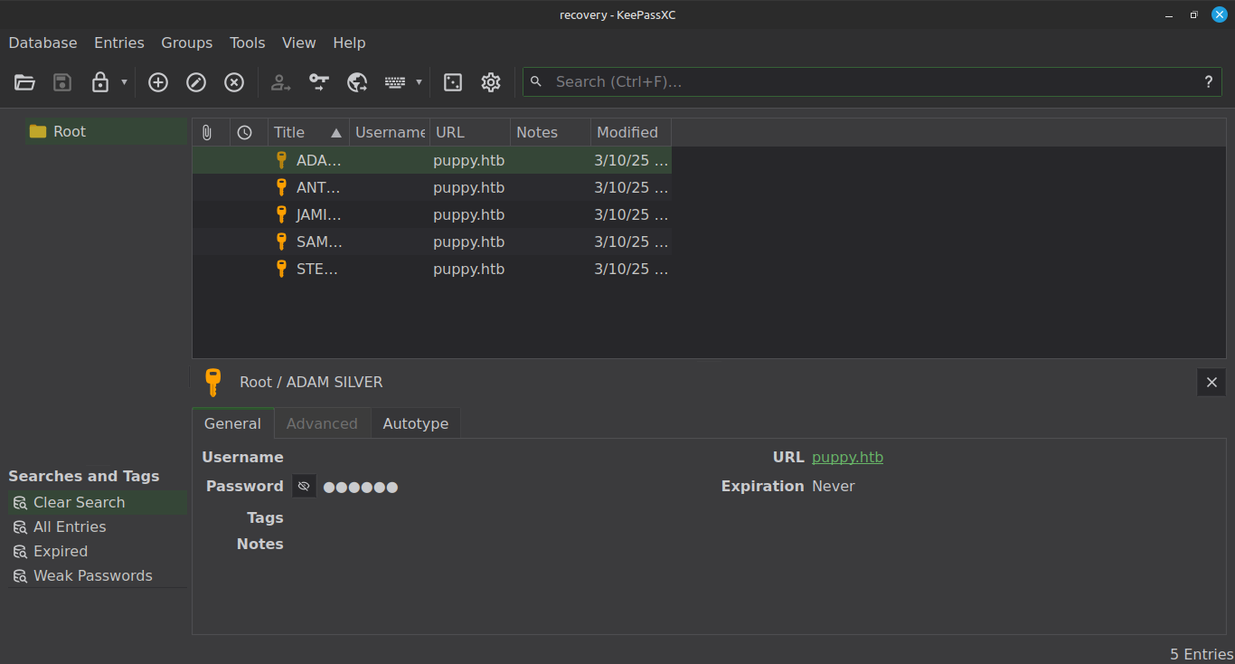Image resolution: width=1235 pixels, height=664 pixels.
Task: Open the Entries menu
Action: click(x=118, y=43)
